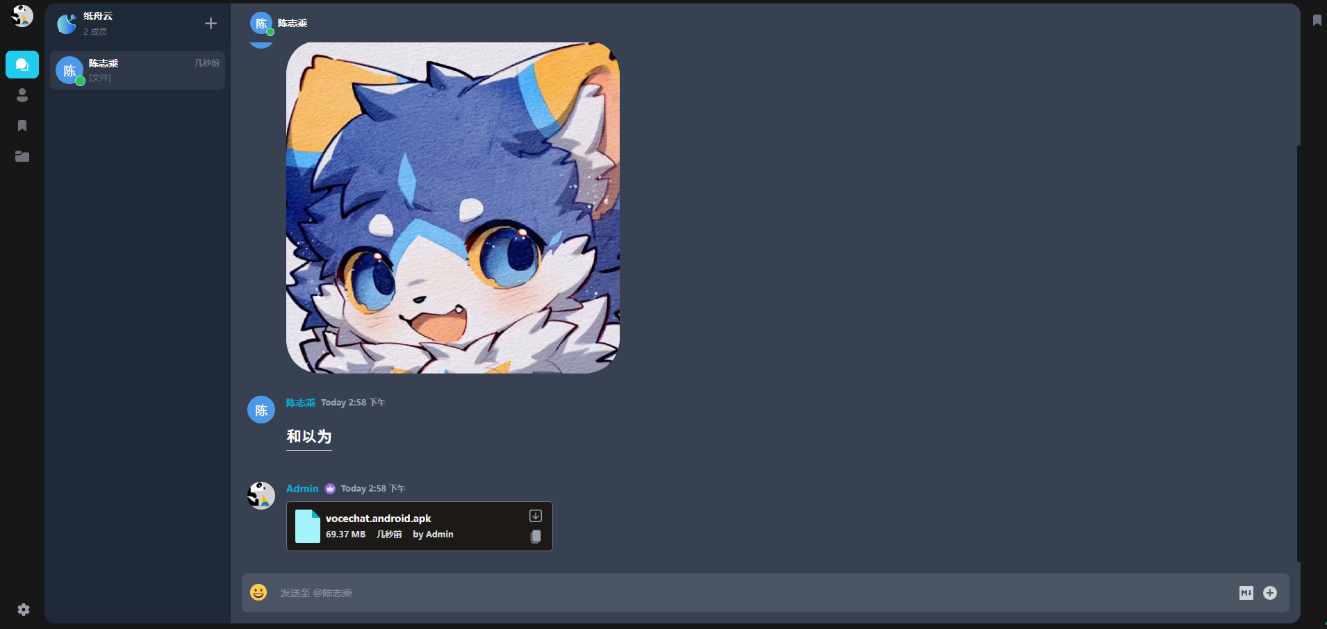This screenshot has width=1327, height=629.
Task: Open settings gear icon
Action: [x=24, y=609]
